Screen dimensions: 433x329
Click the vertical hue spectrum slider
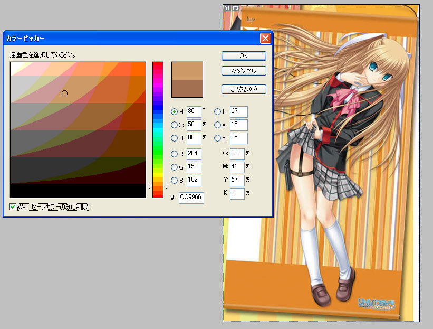click(x=158, y=130)
